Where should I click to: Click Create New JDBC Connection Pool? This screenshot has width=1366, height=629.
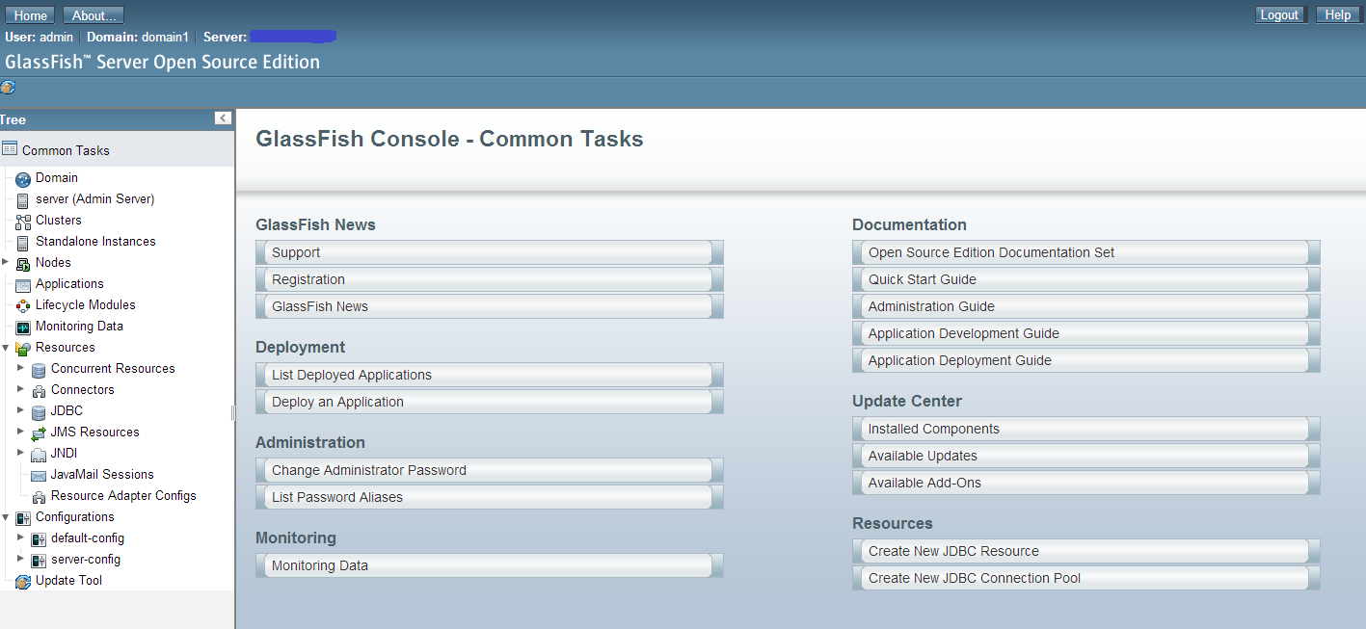coord(1086,578)
